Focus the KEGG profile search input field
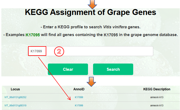 click(x=107, y=51)
